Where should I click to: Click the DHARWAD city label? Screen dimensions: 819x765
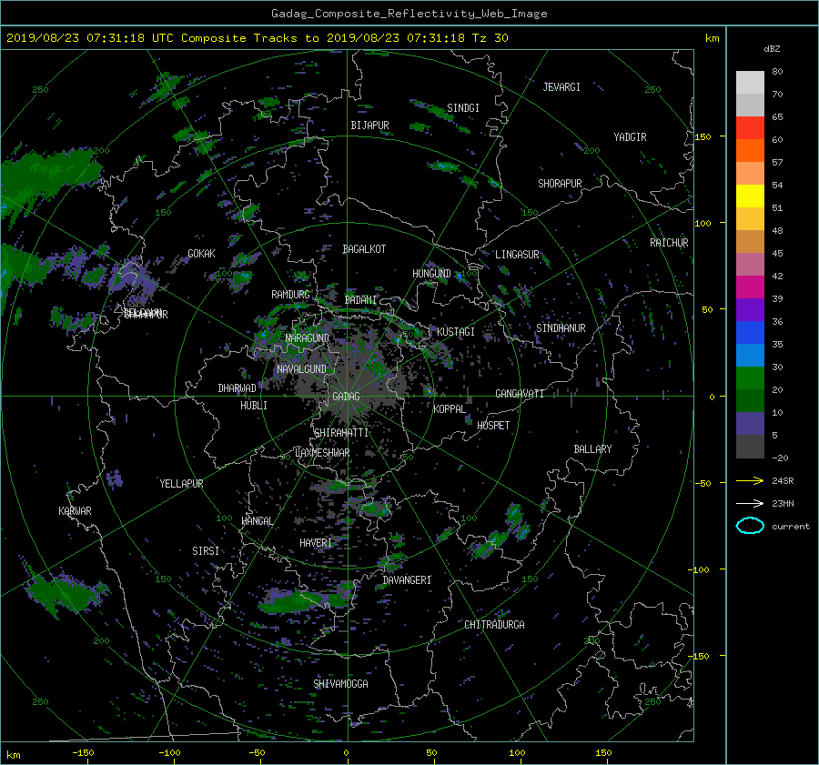tap(238, 388)
